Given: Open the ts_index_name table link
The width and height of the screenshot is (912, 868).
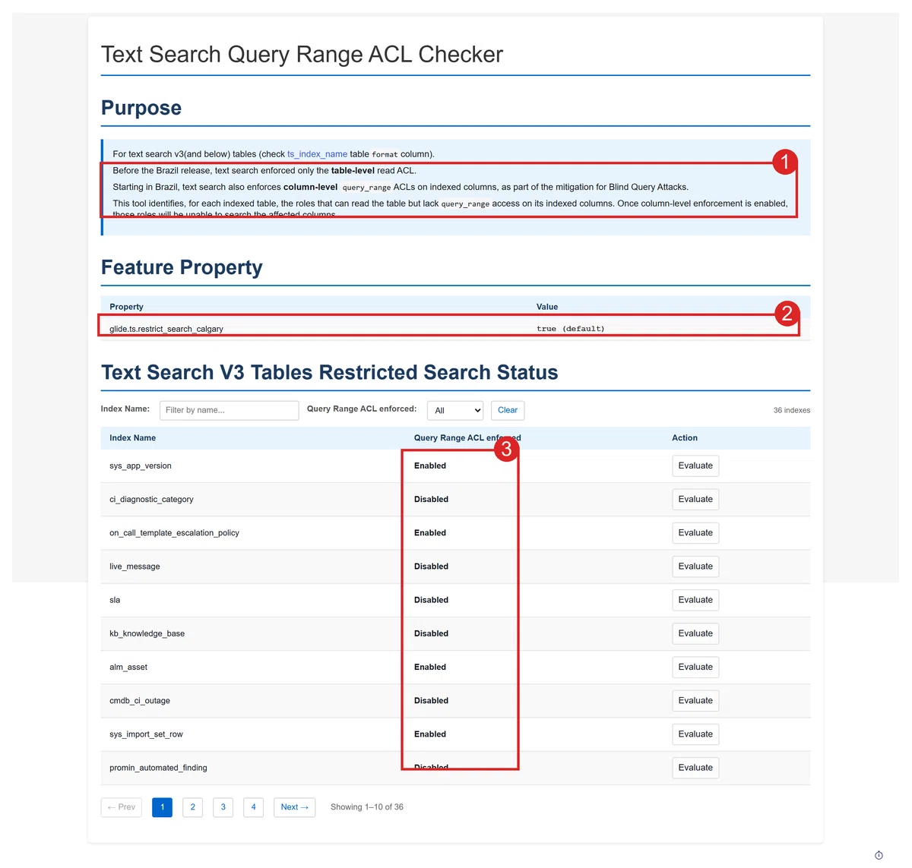Looking at the screenshot, I should (317, 154).
